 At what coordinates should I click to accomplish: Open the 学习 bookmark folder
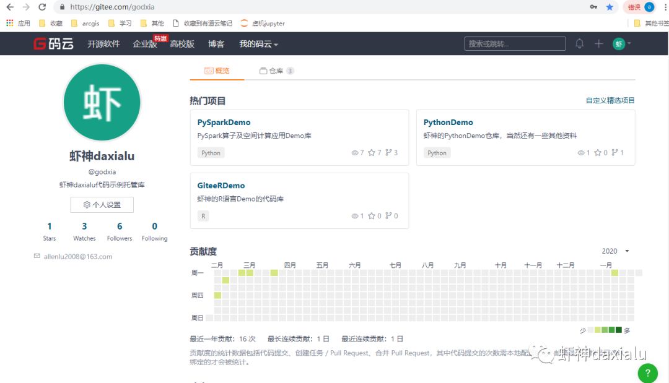120,23
